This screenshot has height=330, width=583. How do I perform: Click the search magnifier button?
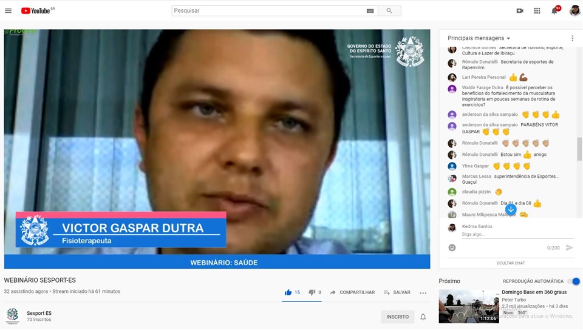(389, 11)
